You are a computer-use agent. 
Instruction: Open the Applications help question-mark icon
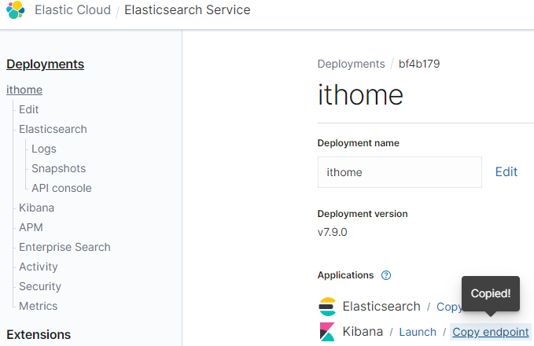[x=386, y=275]
